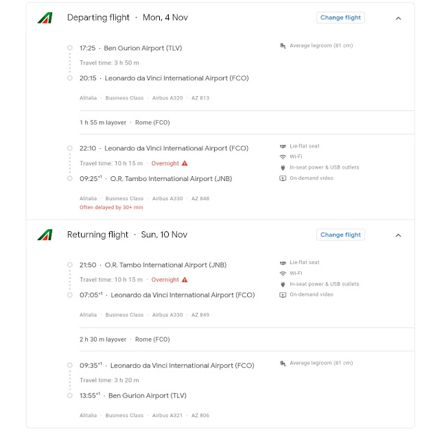
Task: Click the on-demand video icon in the departing flight amenities
Action: click(283, 178)
